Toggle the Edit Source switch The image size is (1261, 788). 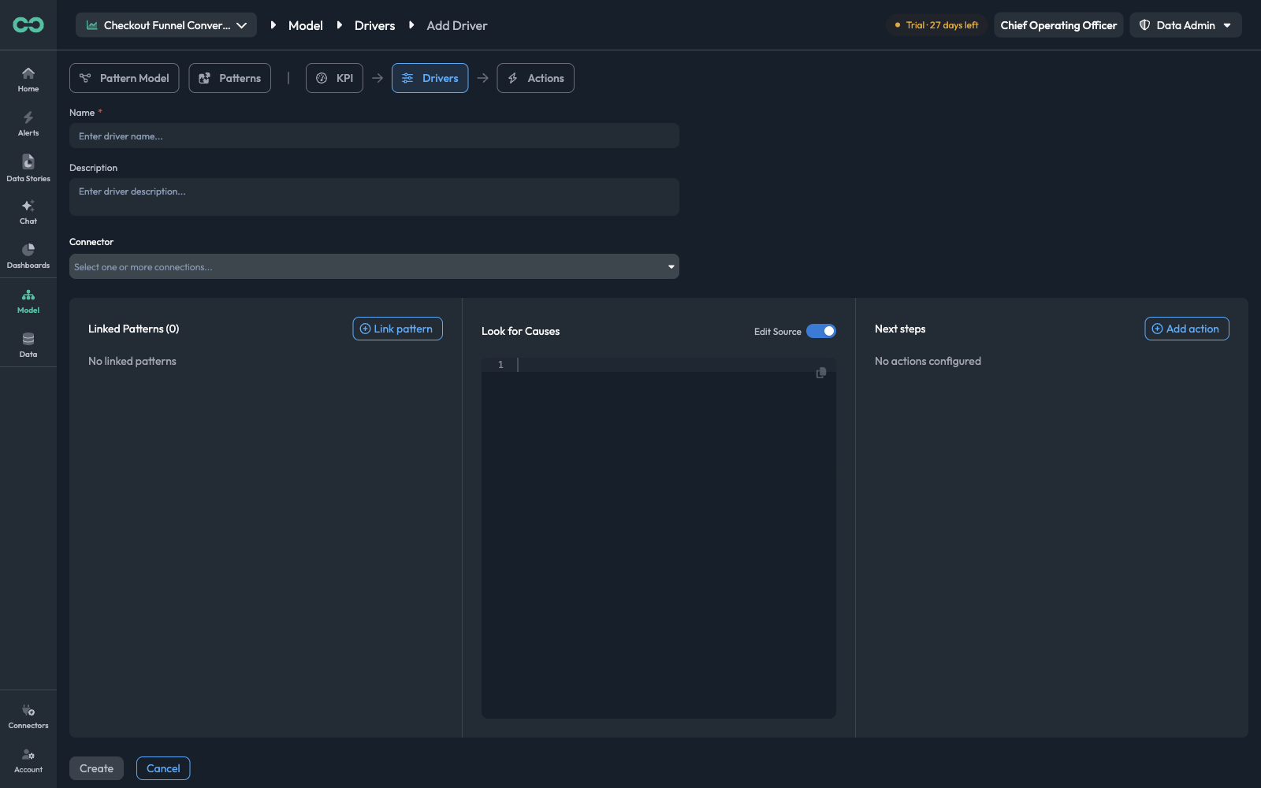[x=821, y=331]
